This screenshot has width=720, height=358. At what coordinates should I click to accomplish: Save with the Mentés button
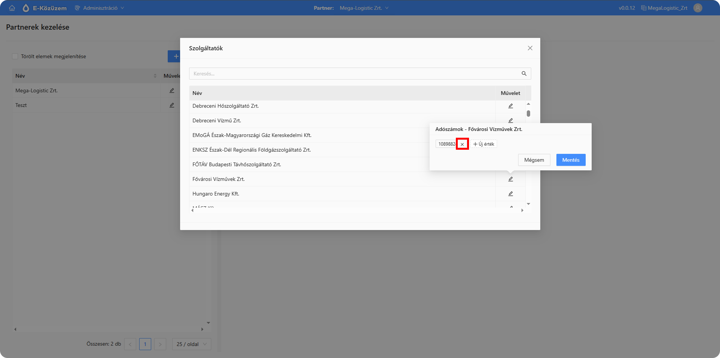pyautogui.click(x=571, y=160)
